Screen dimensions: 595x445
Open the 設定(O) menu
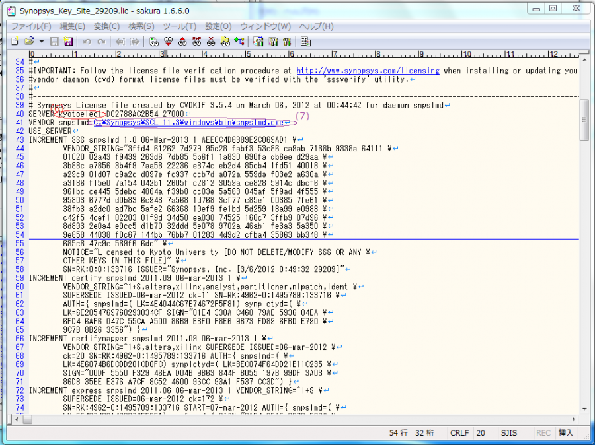[218, 26]
